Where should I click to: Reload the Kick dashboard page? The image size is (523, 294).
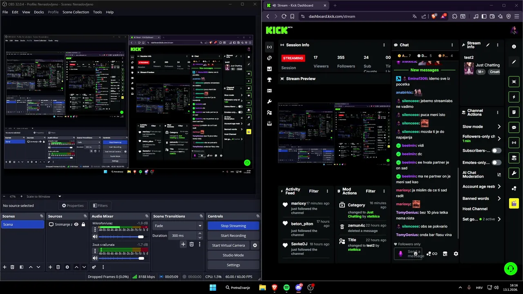[284, 16]
